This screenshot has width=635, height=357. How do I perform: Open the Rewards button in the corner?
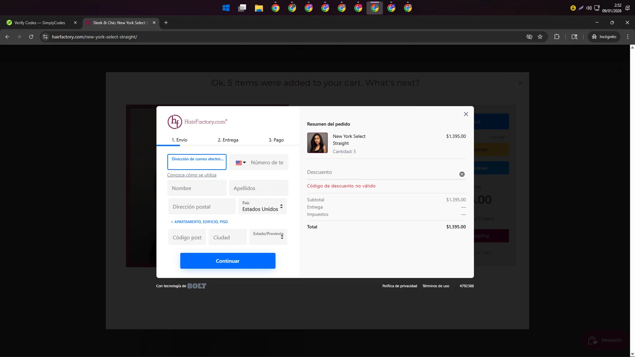pyautogui.click(x=605, y=340)
